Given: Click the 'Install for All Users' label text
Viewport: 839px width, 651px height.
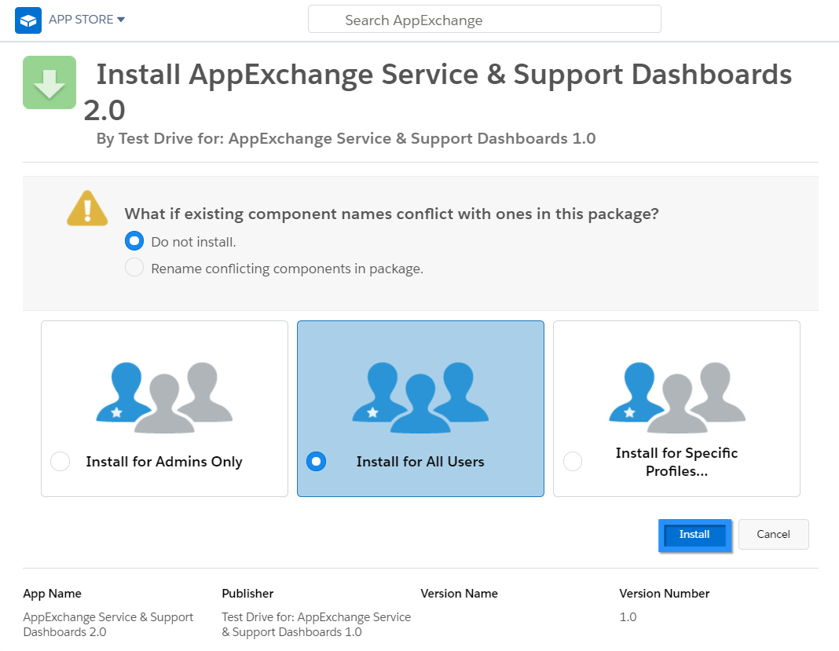Looking at the screenshot, I should [420, 462].
